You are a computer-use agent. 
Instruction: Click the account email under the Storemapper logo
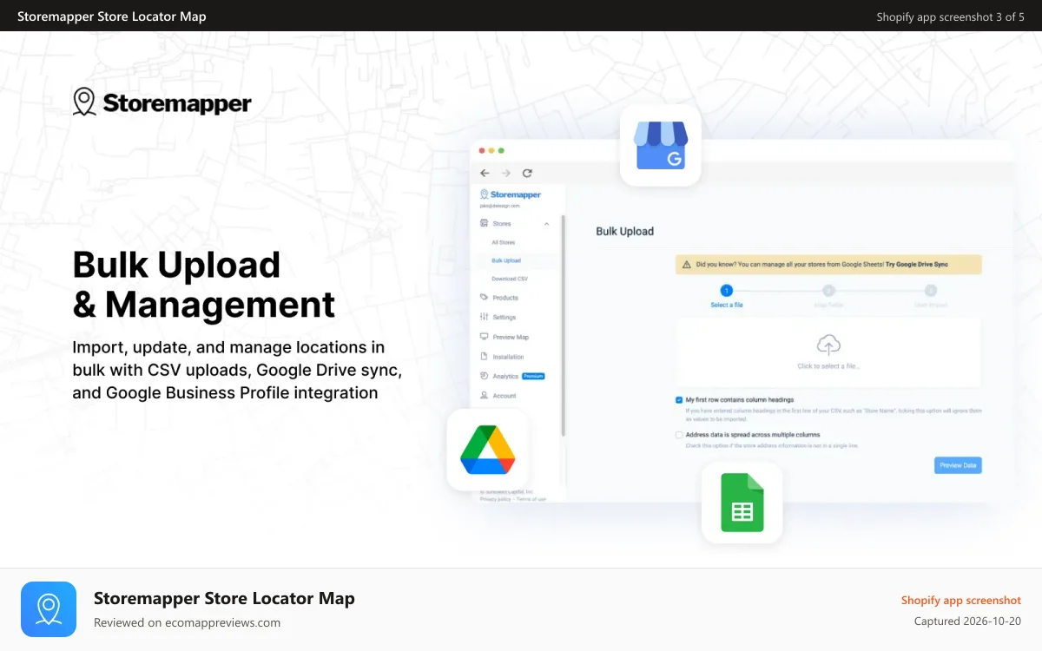coord(499,206)
